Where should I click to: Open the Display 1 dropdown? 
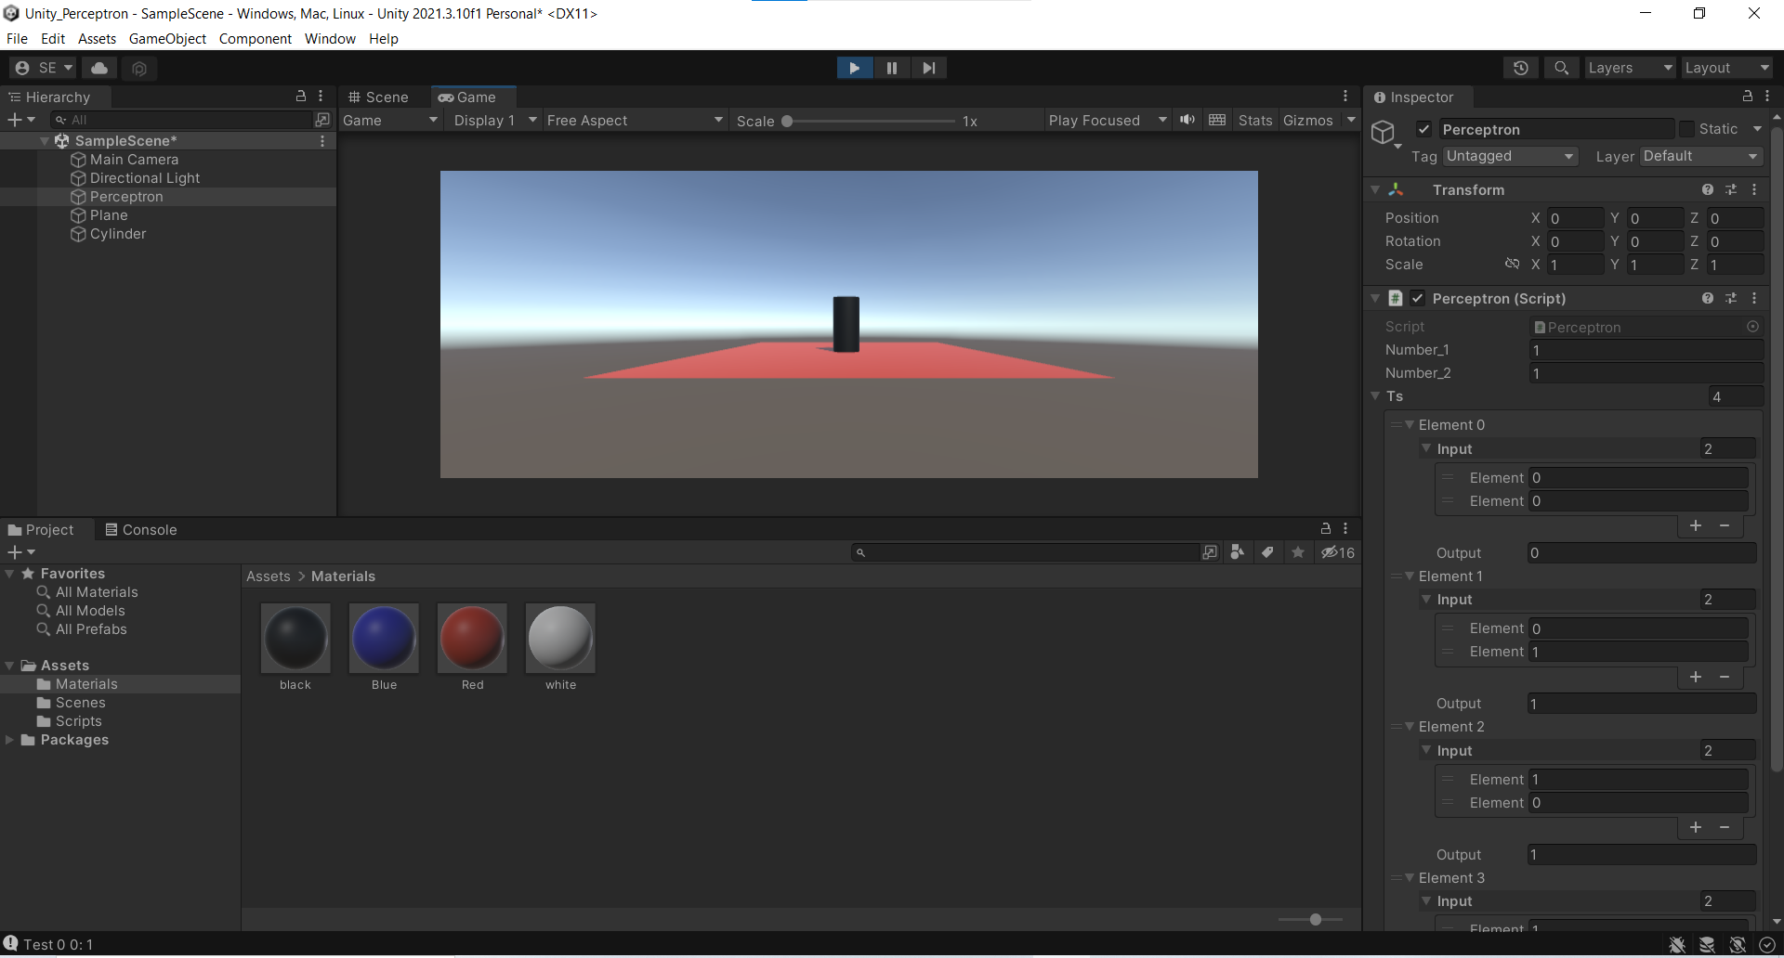tap(495, 121)
